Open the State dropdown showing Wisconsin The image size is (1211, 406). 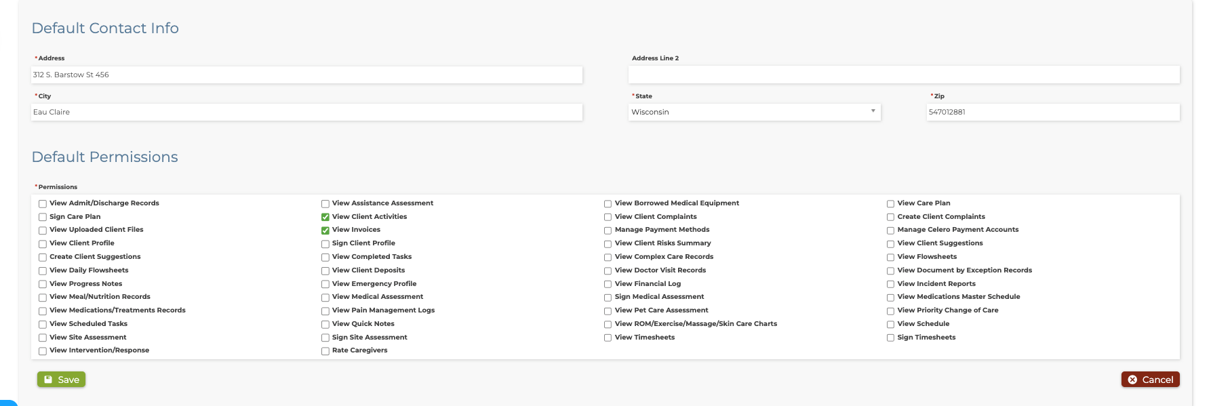point(754,112)
